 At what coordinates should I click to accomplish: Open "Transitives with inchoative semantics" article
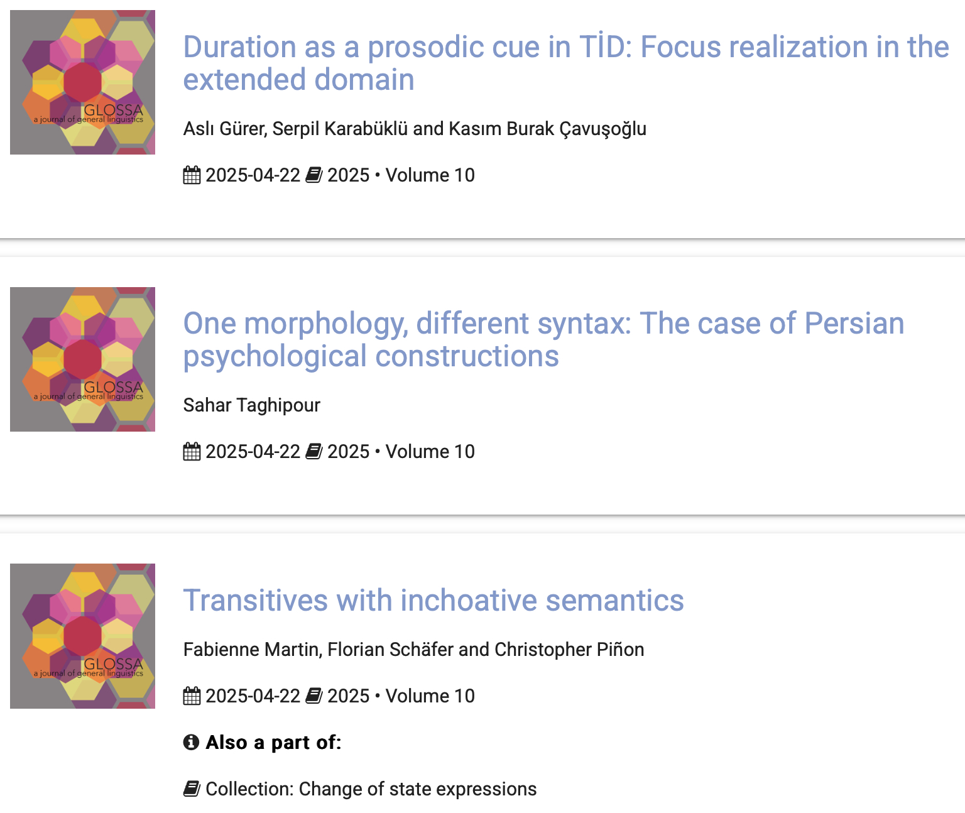click(x=433, y=600)
